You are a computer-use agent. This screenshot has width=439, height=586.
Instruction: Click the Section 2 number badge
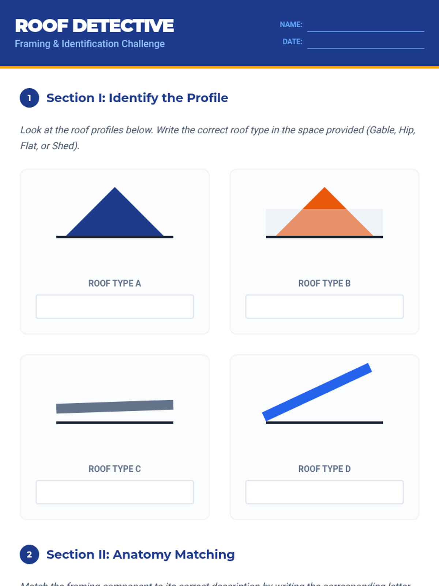coord(29,555)
